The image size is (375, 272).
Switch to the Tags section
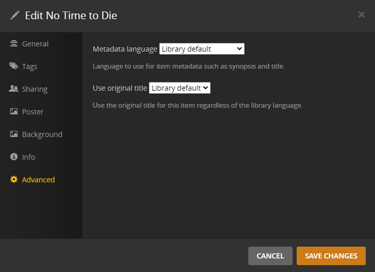pos(24,66)
